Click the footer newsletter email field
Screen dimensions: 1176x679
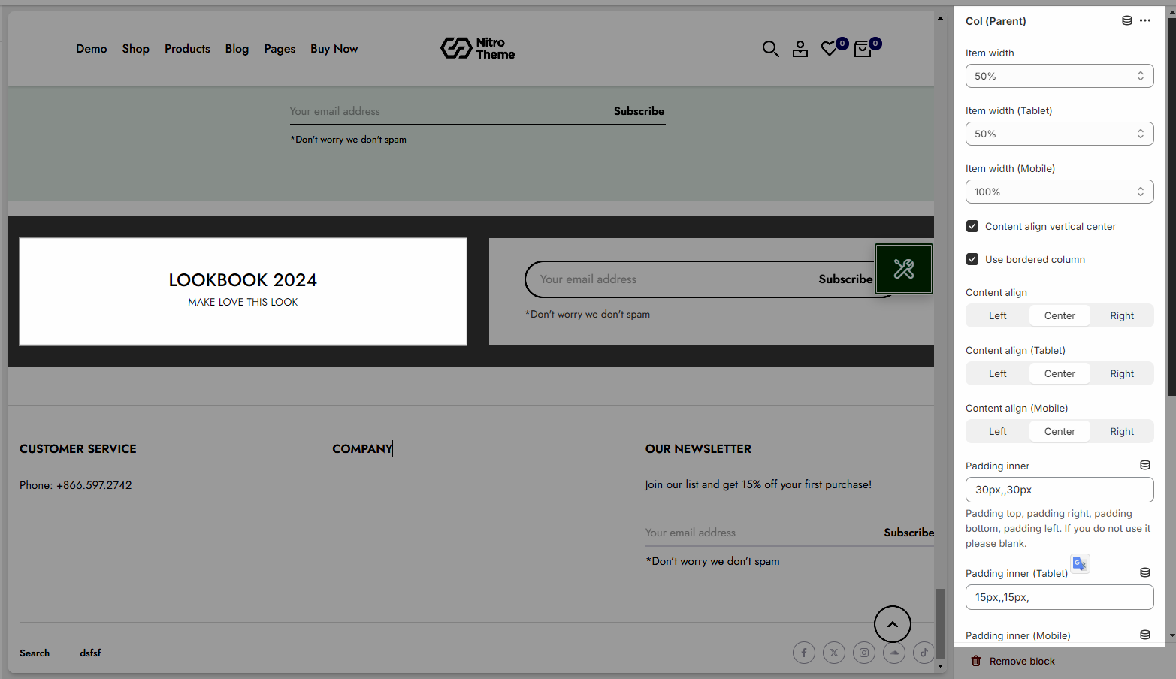pyautogui.click(x=759, y=533)
